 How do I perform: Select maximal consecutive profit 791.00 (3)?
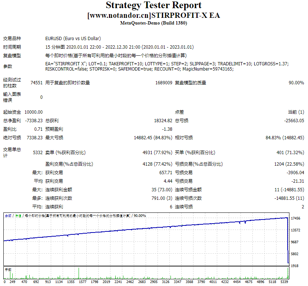162,198
